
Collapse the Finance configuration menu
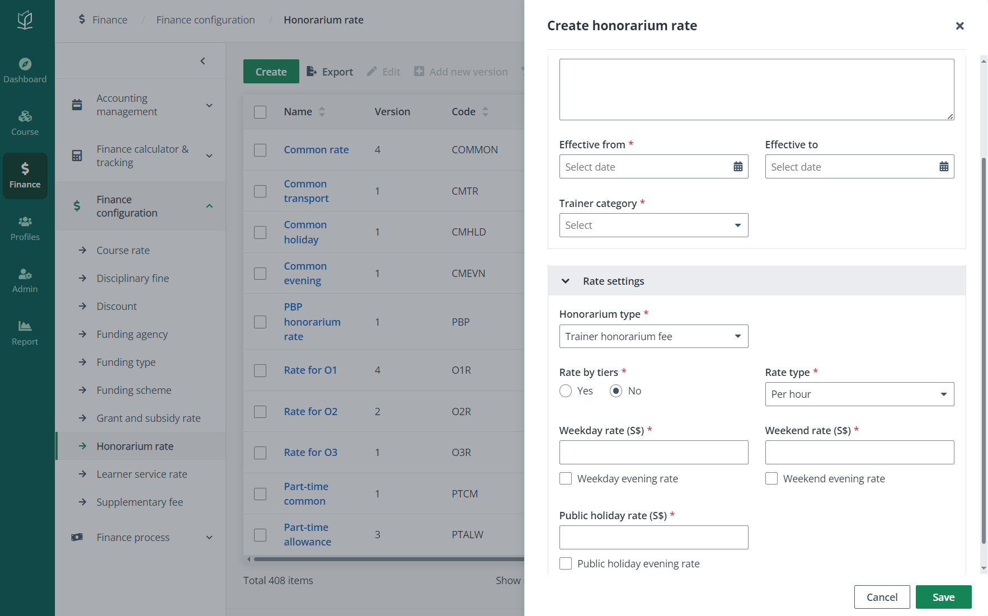[x=209, y=206]
